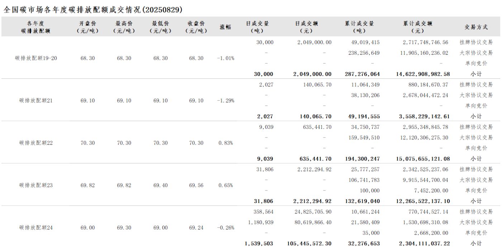
Task: Click the 交易方式 column header
Action: (476, 27)
